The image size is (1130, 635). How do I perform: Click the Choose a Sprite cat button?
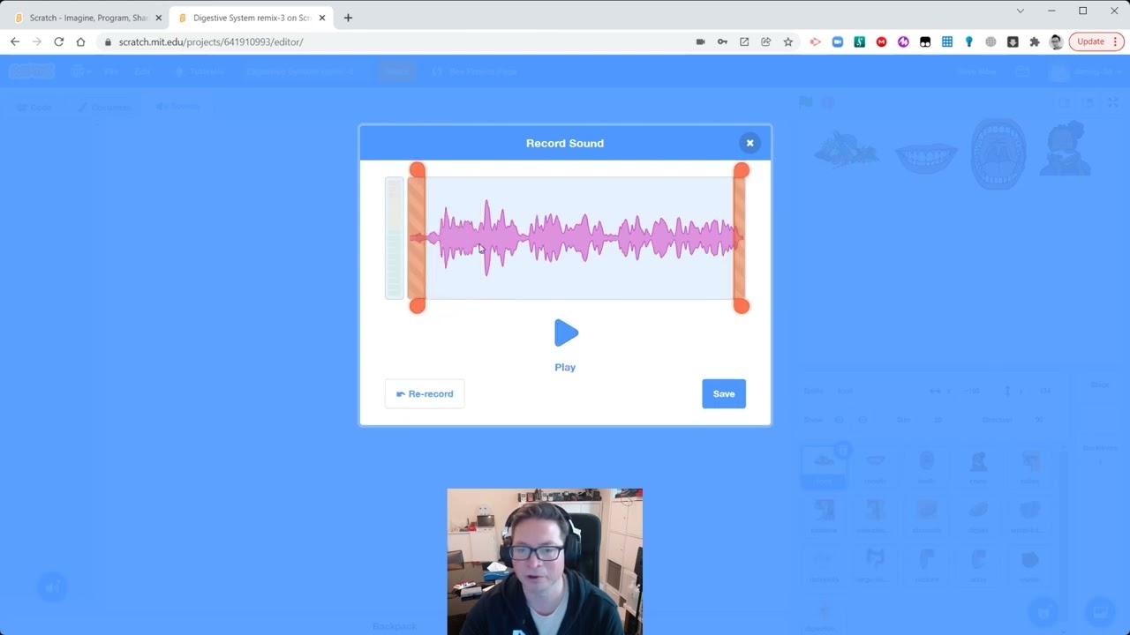[1043, 610]
